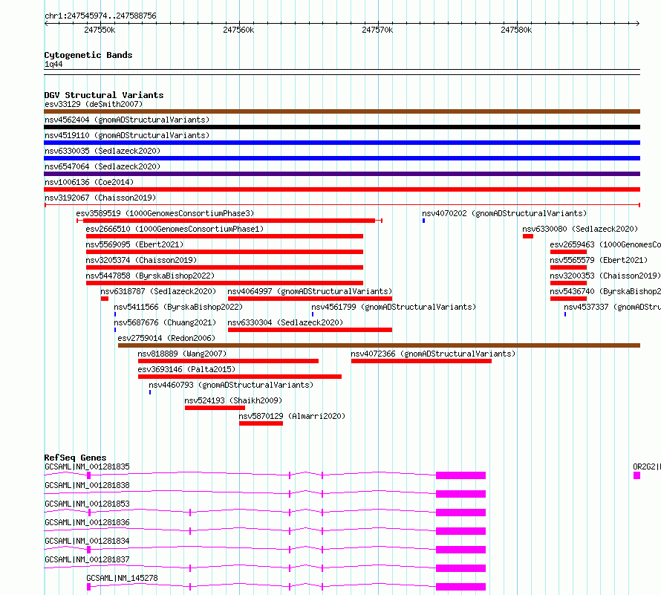Click nsv5411566 (ByrskaBishop2022) label
Screen dimensions: 661x595
[178, 307]
